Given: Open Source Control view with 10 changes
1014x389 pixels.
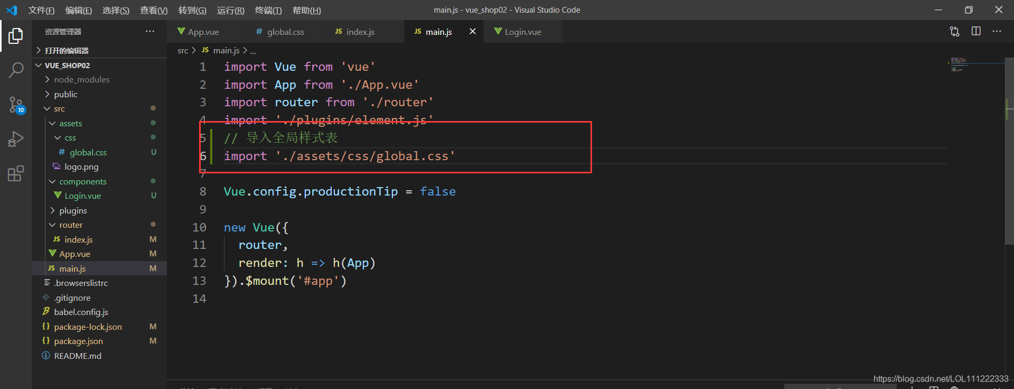Looking at the screenshot, I should pyautogui.click(x=16, y=105).
